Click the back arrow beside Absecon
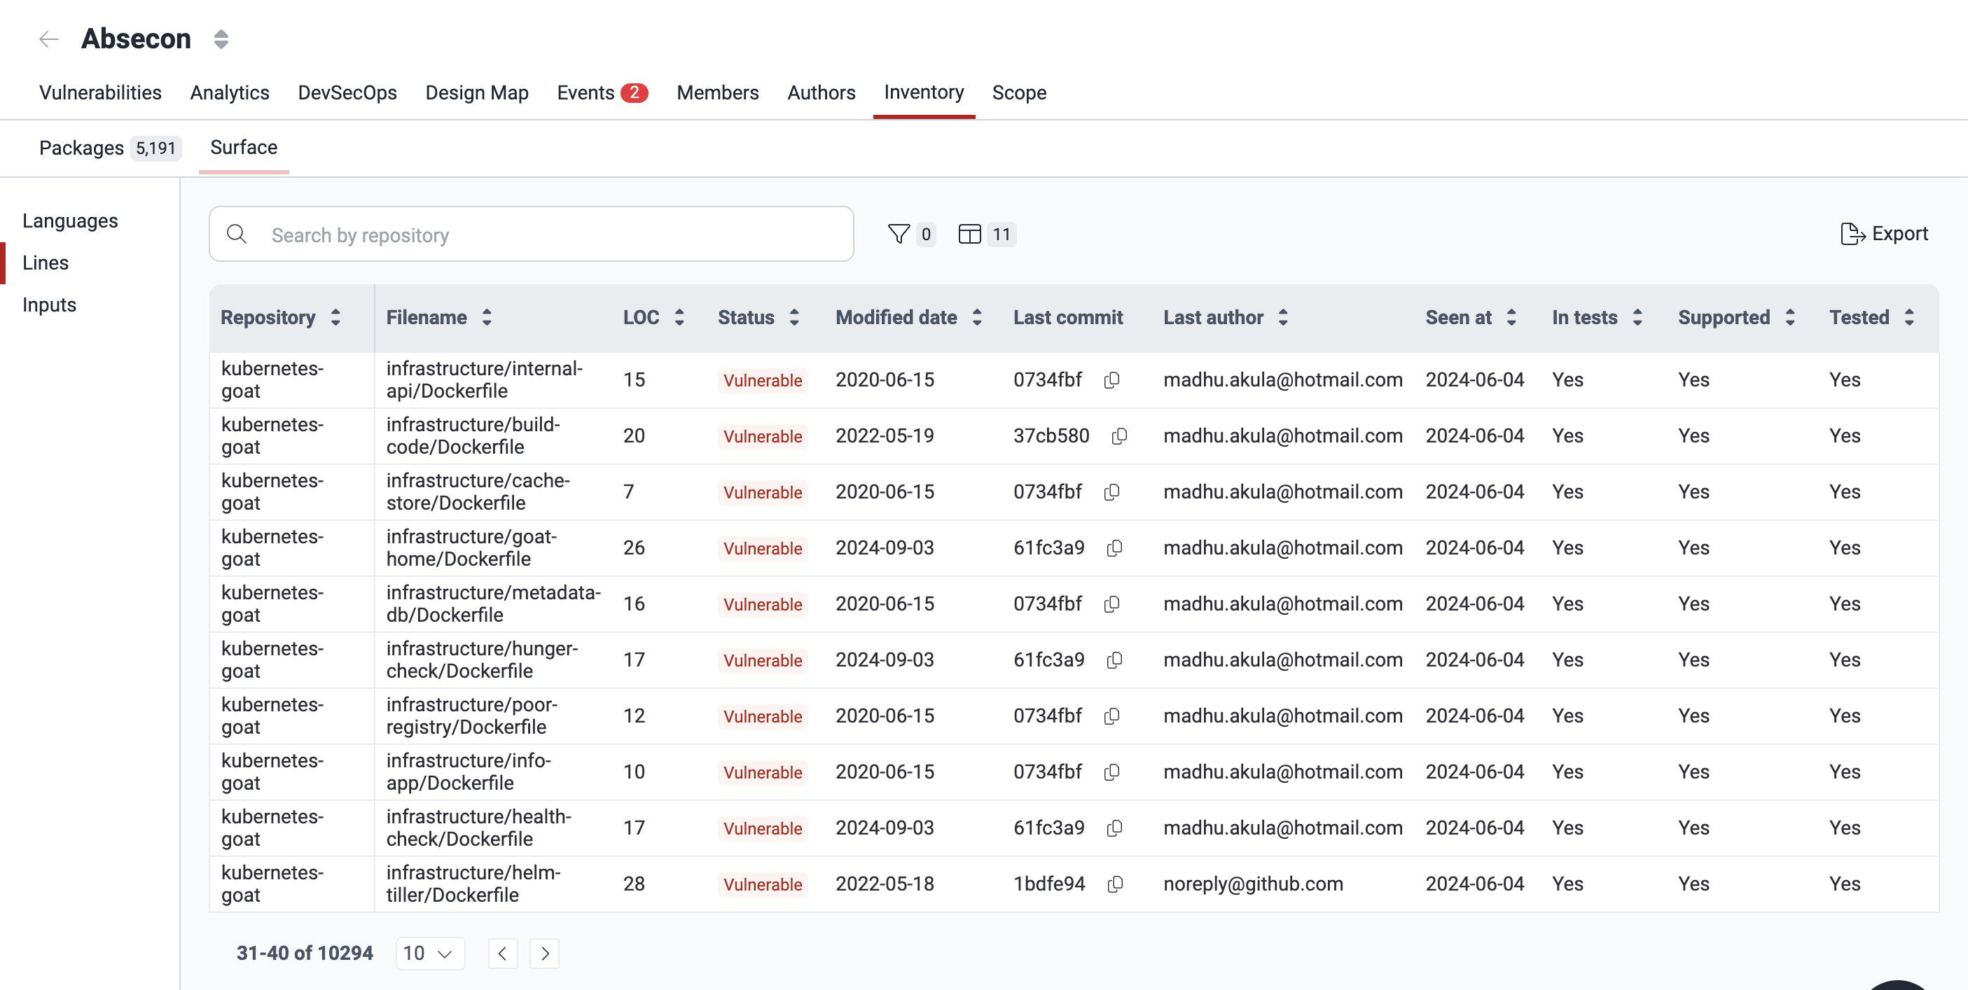 48,39
